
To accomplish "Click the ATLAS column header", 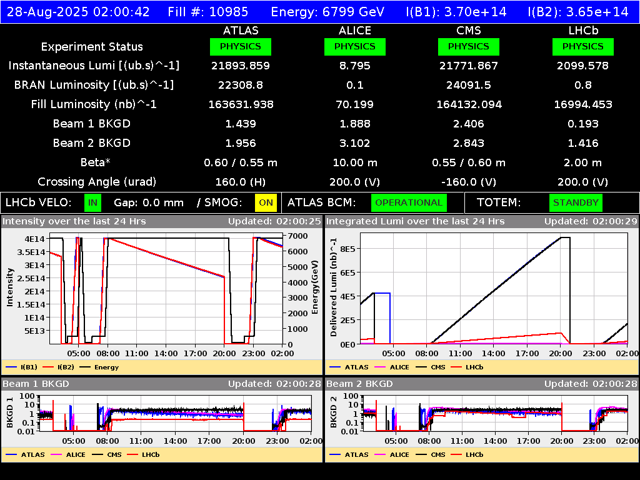I will pos(241,31).
